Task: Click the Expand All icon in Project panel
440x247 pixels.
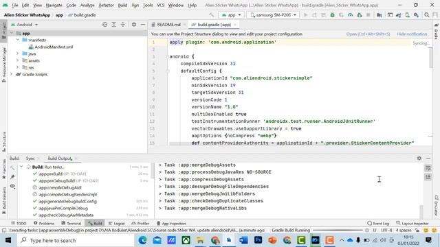Action: [113, 25]
